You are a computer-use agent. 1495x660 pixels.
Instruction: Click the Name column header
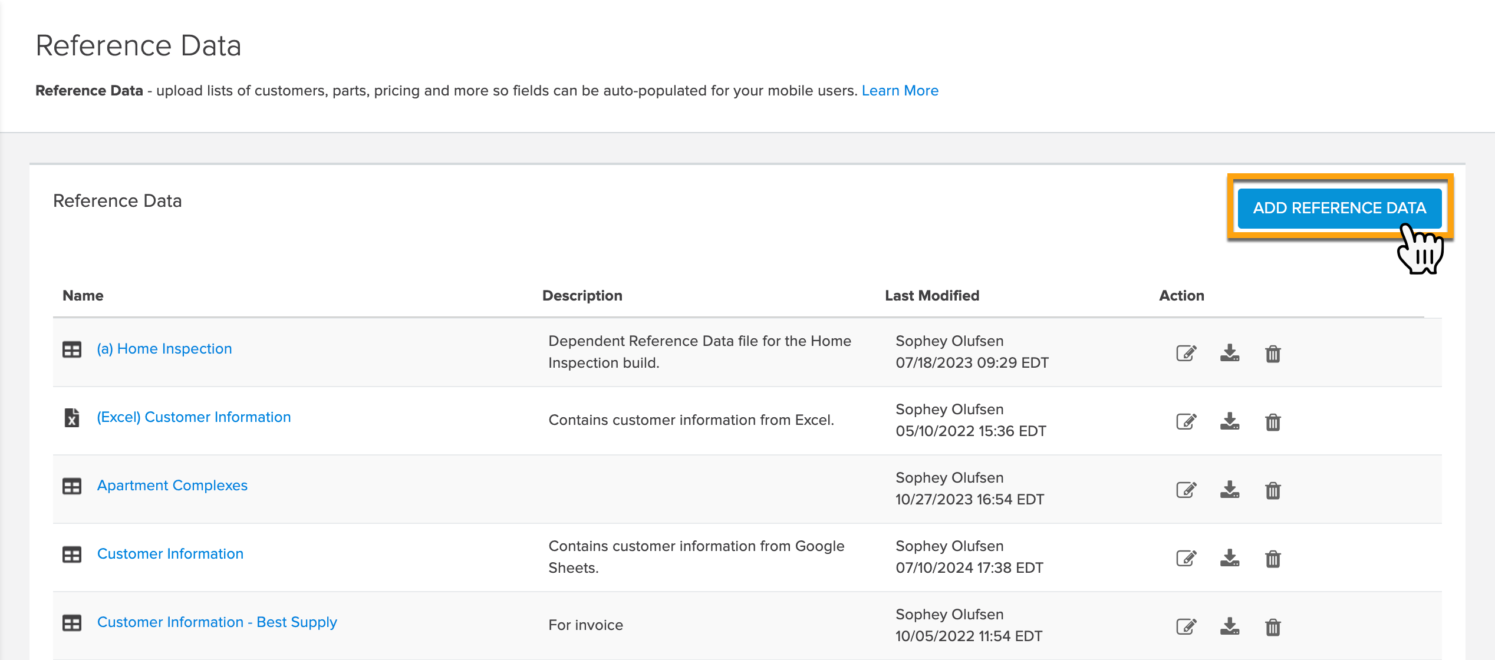tap(83, 296)
